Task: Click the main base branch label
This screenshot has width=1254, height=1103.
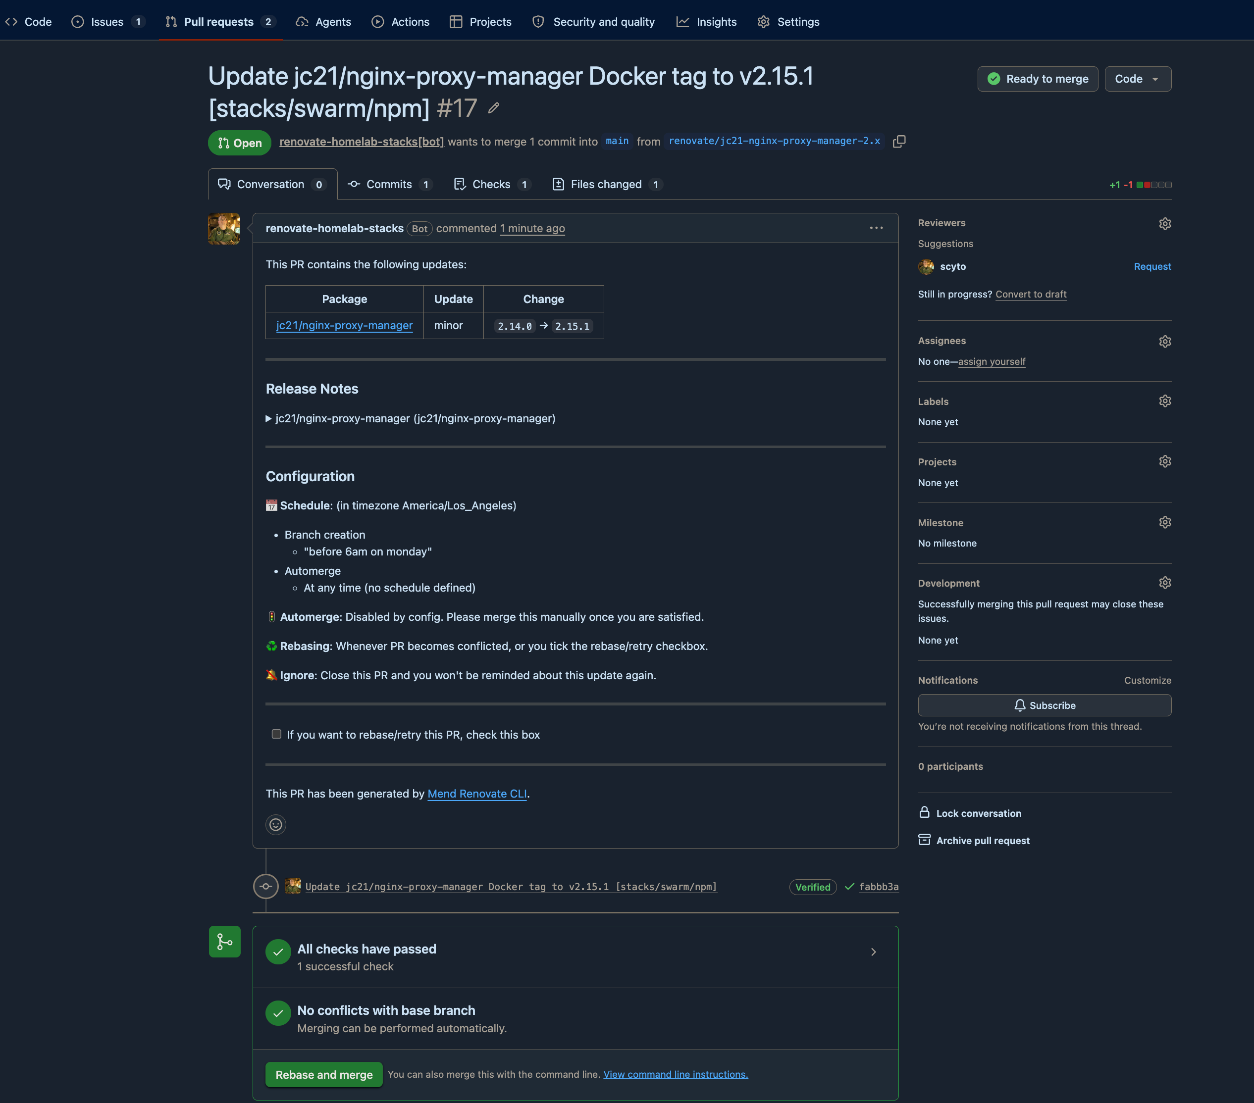Action: [x=617, y=142]
